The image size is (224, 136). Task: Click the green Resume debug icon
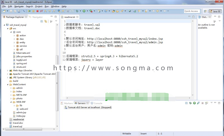30,11
